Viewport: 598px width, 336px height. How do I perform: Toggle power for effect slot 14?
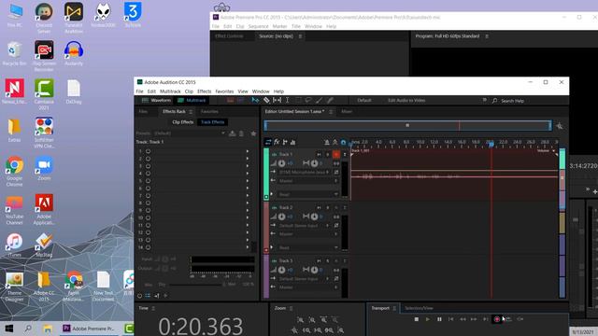pyautogui.click(x=148, y=247)
